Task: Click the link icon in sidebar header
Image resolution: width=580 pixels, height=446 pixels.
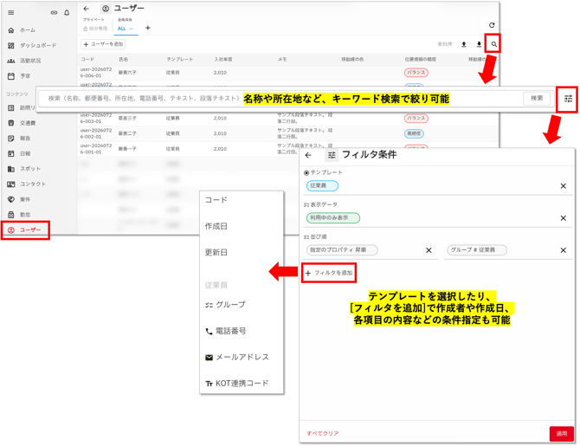Action: pos(54,13)
